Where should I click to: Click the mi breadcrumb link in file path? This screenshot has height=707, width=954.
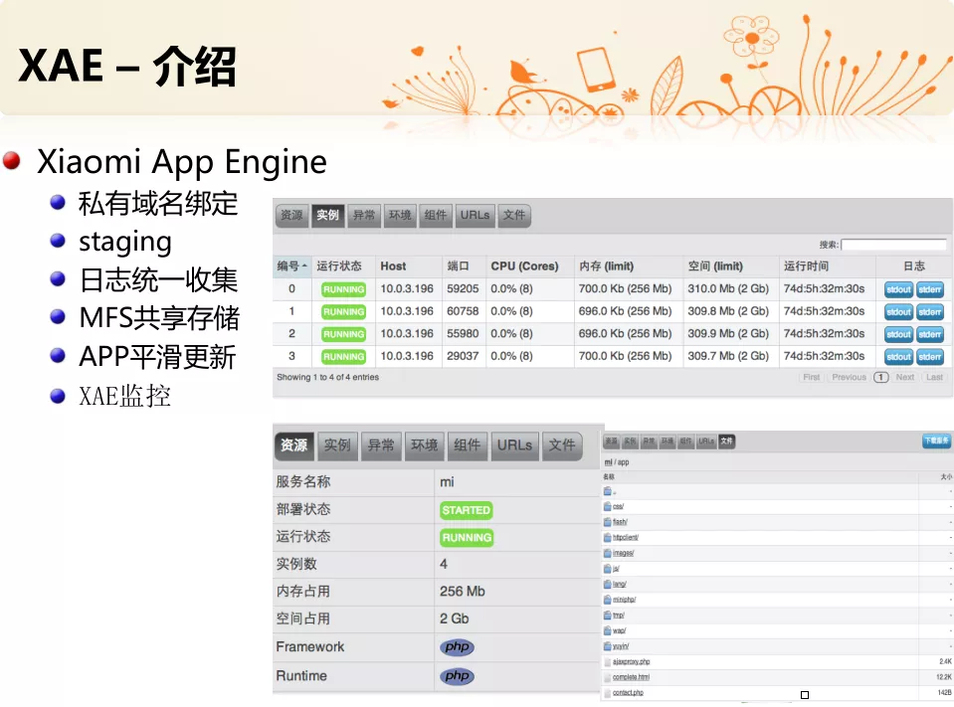tap(609, 462)
